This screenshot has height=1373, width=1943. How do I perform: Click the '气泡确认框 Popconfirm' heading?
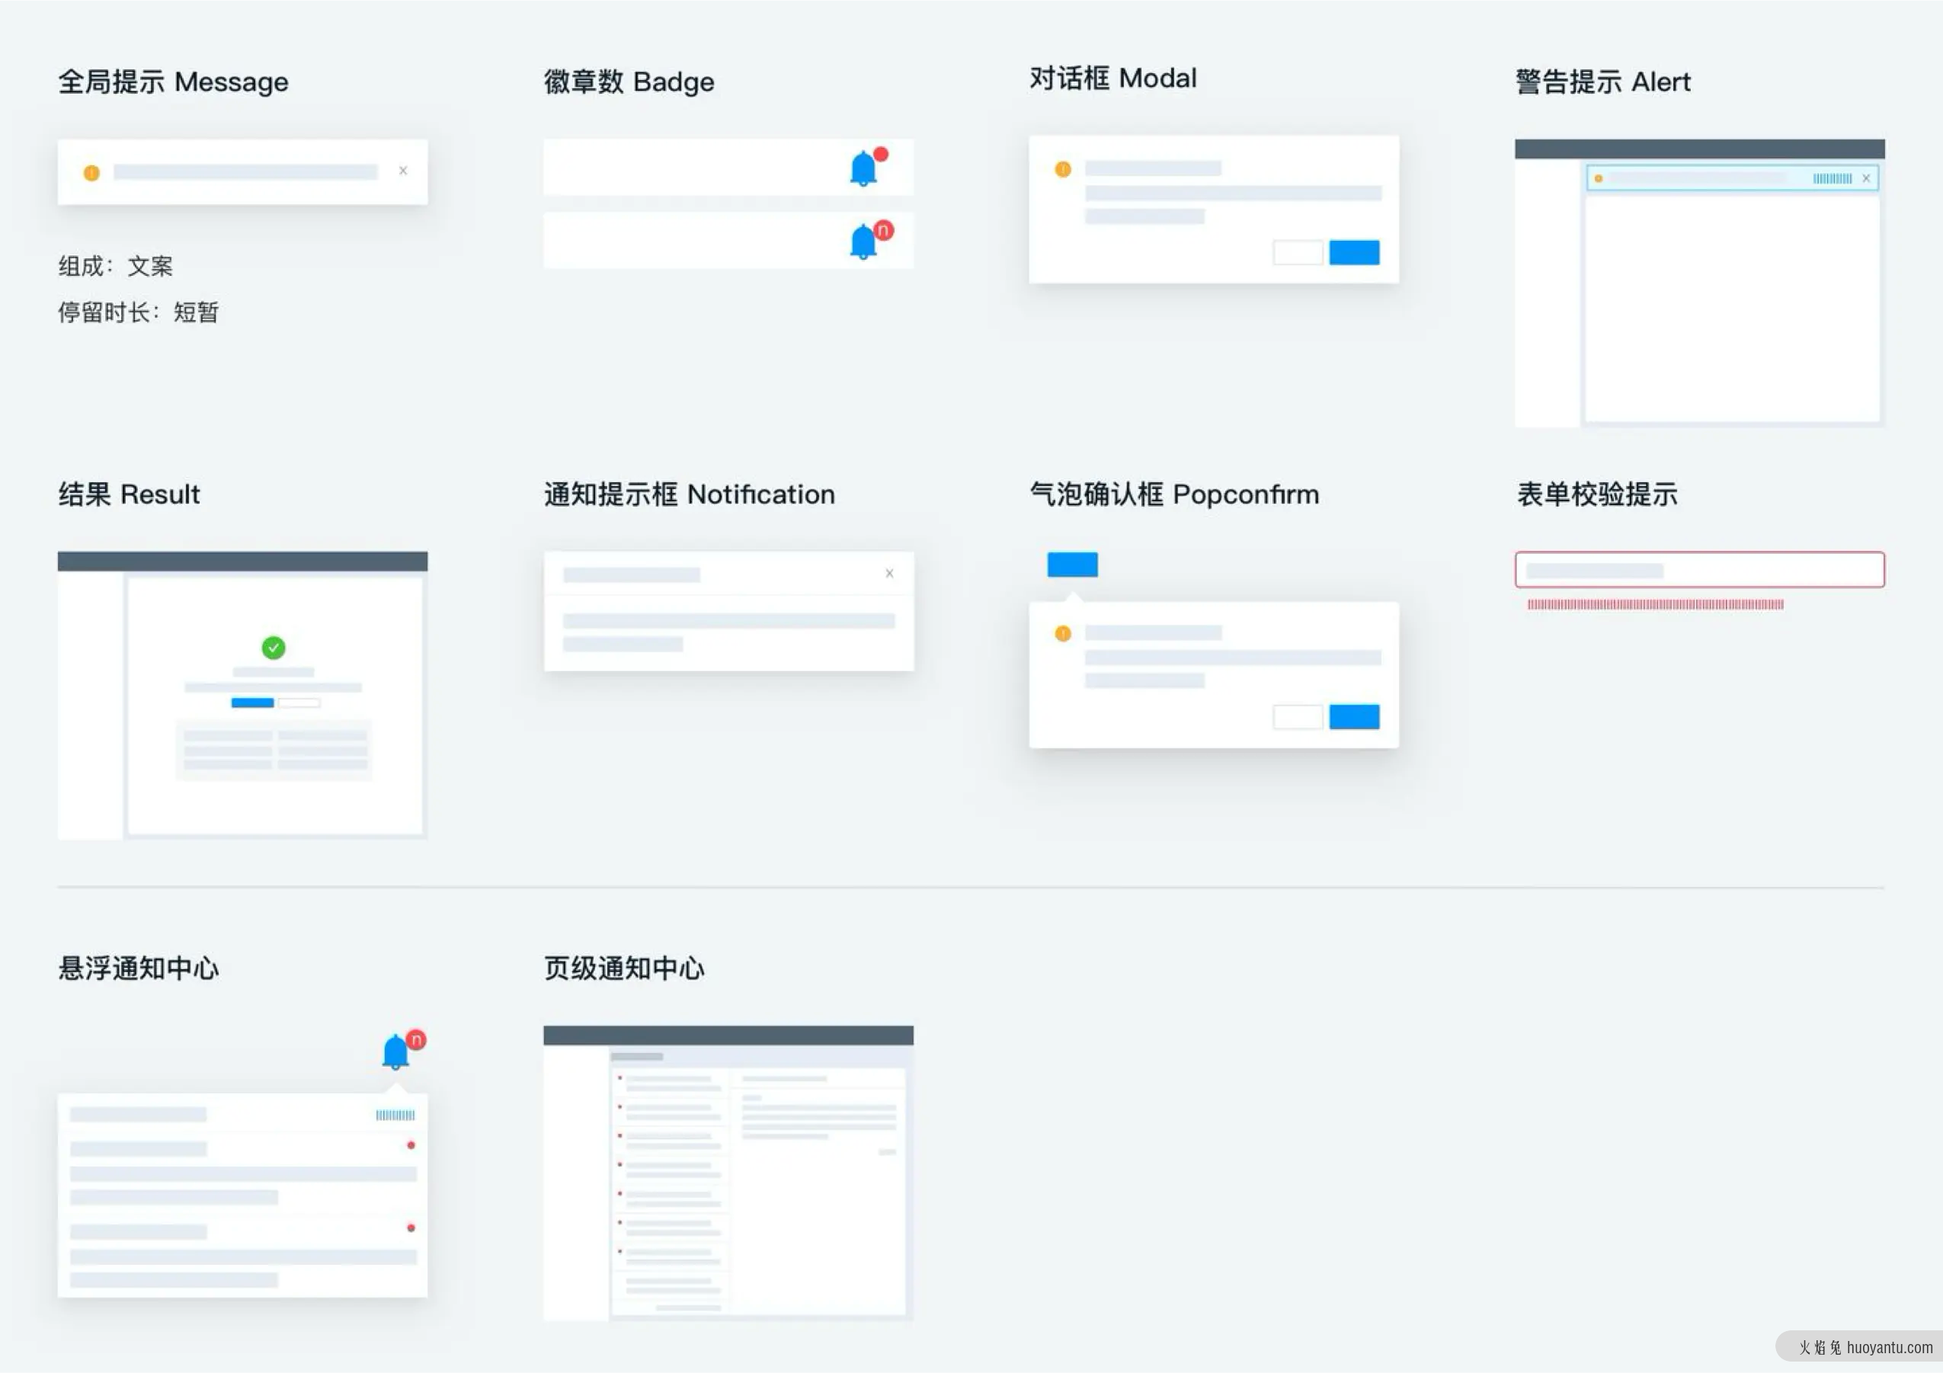pyautogui.click(x=1173, y=494)
